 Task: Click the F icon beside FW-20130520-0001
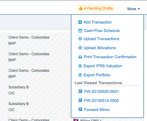pyautogui.click(x=80, y=91)
